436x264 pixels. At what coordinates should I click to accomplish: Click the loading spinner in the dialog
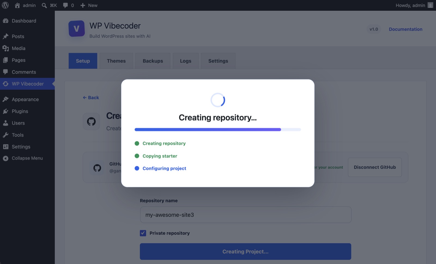click(x=218, y=100)
